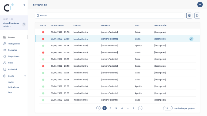Edit the highlighted row with pencil icon
Viewport: 207px width, 116px height.
click(191, 39)
